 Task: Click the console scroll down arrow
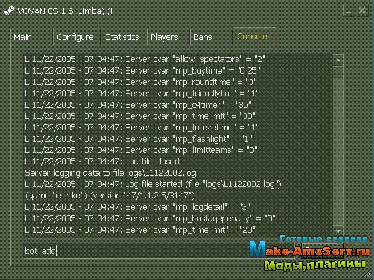338,231
